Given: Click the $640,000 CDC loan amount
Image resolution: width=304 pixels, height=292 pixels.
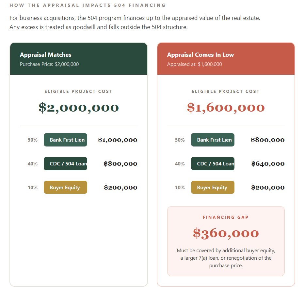Looking at the screenshot, I should pyautogui.click(x=268, y=164).
